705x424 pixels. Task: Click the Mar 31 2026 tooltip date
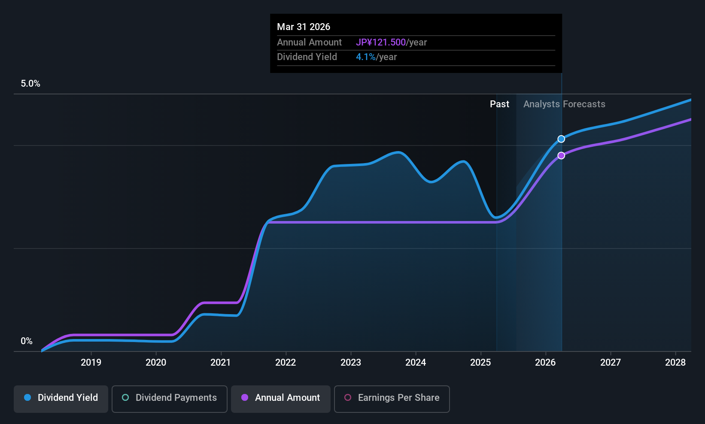tap(304, 27)
